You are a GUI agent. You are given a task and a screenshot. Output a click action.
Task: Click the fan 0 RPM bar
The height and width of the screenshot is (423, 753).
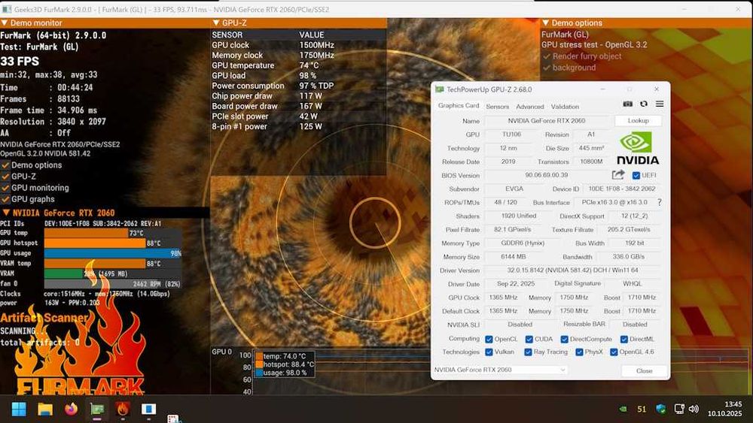113,283
